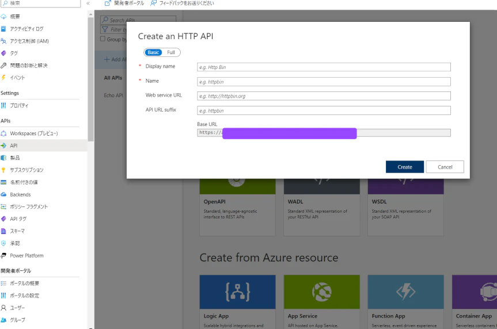Click the Settings section heading
Screen dimensions: 497x329
point(10,93)
